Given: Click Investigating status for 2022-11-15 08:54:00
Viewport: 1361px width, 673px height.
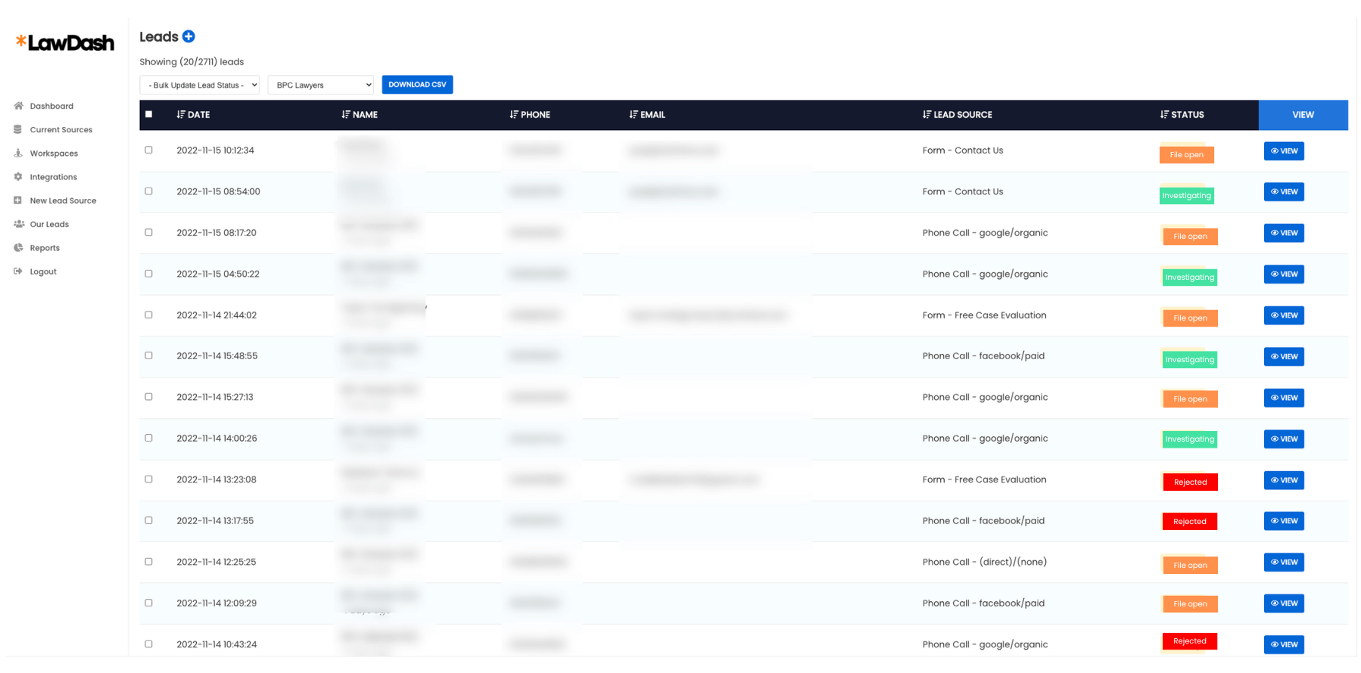Looking at the screenshot, I should coord(1187,195).
